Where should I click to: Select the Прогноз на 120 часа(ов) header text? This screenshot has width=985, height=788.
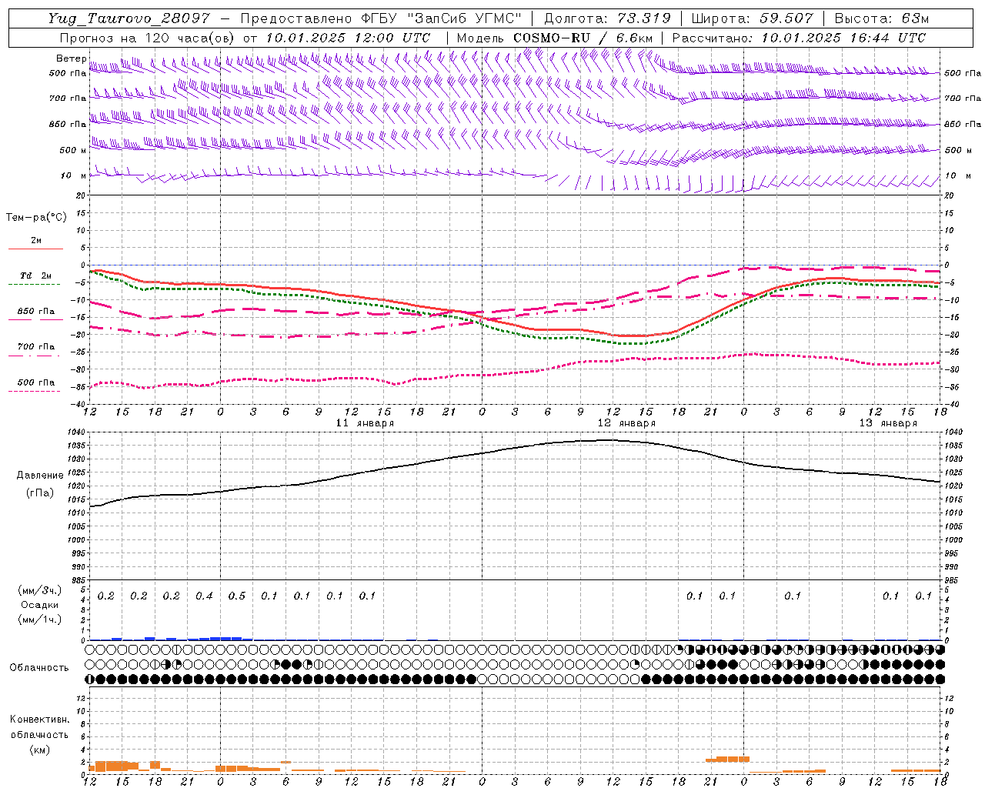coord(148,38)
